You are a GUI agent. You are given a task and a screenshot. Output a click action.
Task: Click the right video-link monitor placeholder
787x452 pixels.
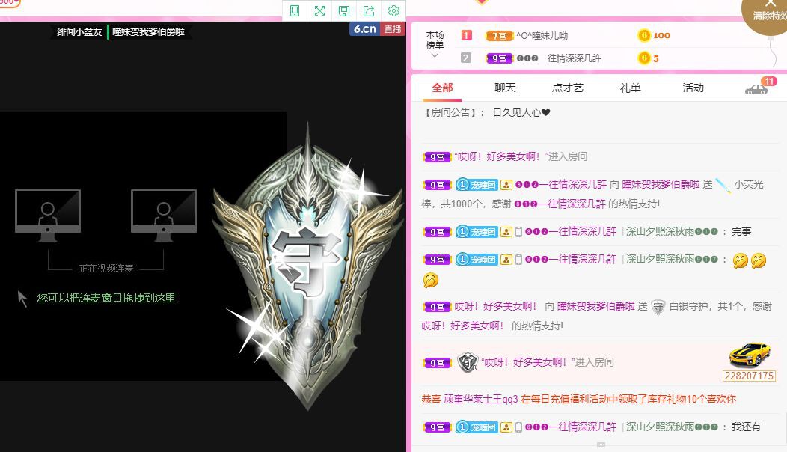(164, 215)
